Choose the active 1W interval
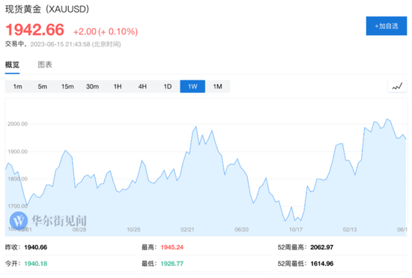 click(x=193, y=86)
